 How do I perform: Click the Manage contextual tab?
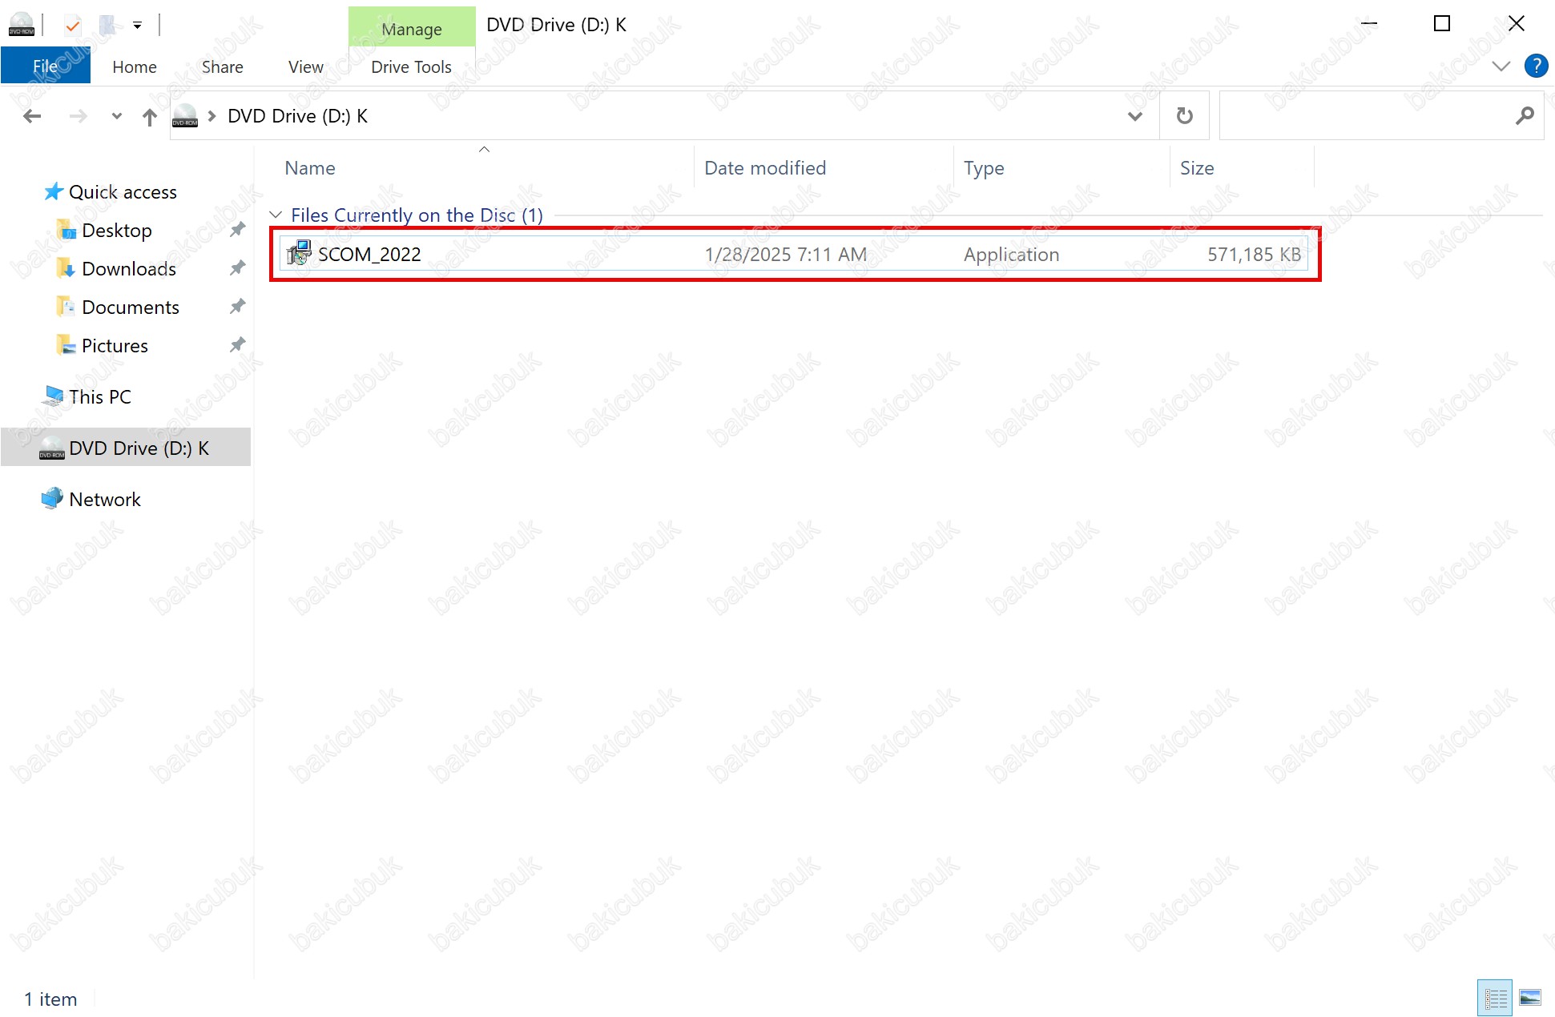pyautogui.click(x=412, y=29)
